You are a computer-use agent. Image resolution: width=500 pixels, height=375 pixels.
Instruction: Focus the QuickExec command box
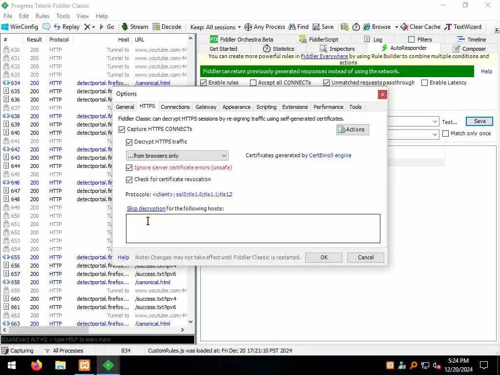click(97, 339)
